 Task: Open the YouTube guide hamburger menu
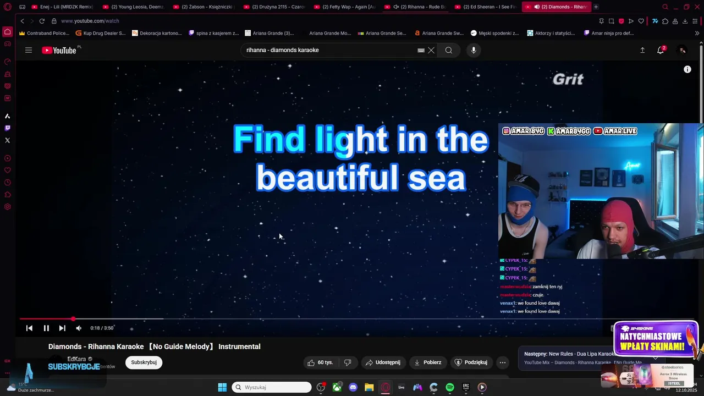pyautogui.click(x=29, y=50)
